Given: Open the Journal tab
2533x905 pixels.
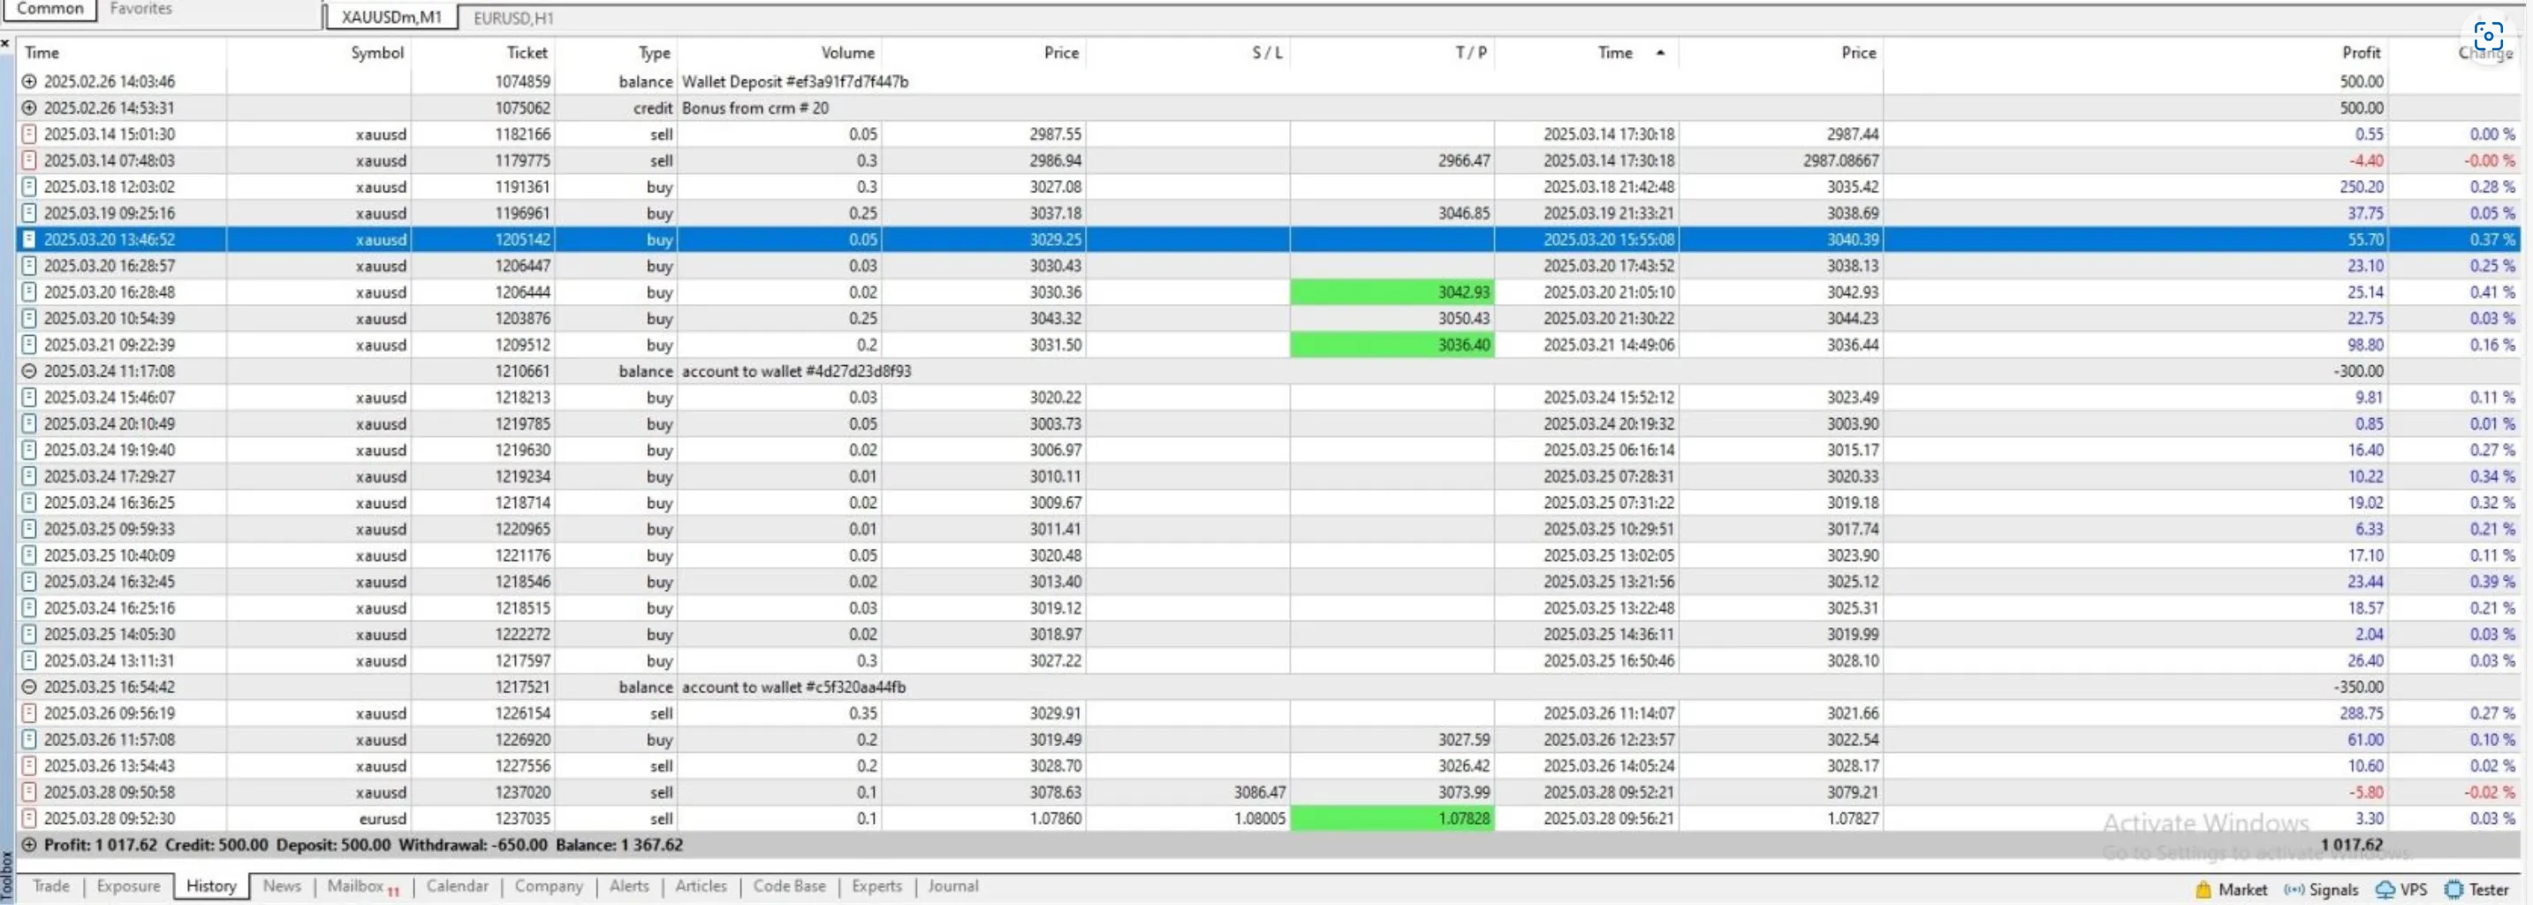Looking at the screenshot, I should 952,886.
